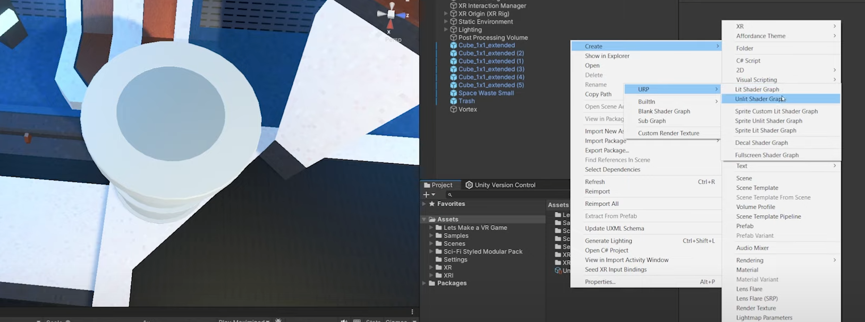This screenshot has width=865, height=322.
Task: Click the search magnifier in Project panel
Action: 450,195
